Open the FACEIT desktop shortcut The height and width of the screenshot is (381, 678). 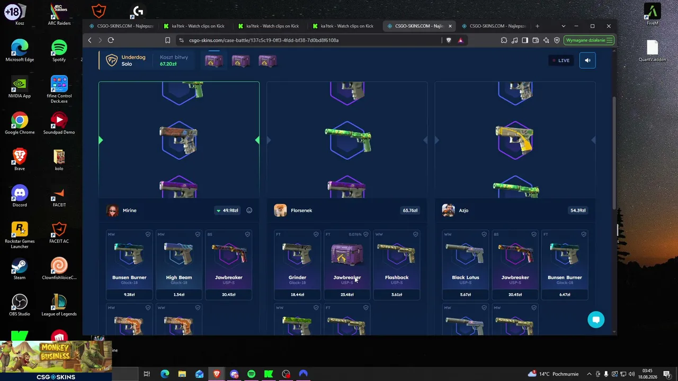(x=59, y=197)
